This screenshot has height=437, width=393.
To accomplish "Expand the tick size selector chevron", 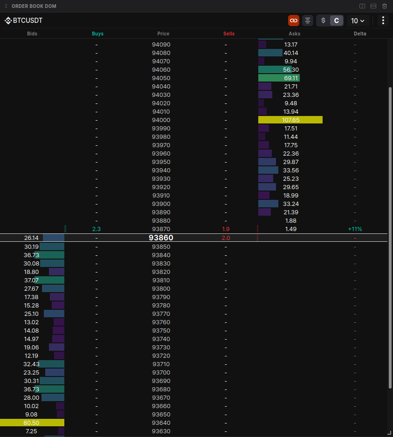I will point(363,20).
